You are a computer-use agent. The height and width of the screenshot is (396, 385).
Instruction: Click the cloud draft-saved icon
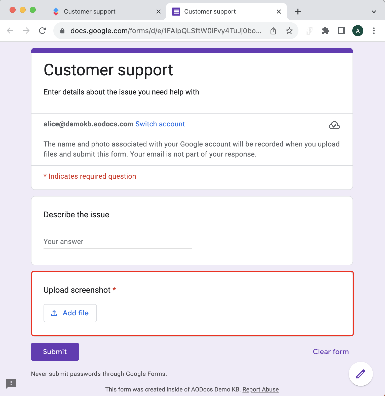[334, 125]
